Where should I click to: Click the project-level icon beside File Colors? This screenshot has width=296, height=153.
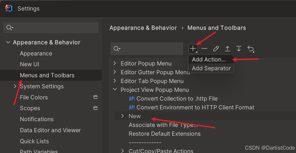(95, 97)
